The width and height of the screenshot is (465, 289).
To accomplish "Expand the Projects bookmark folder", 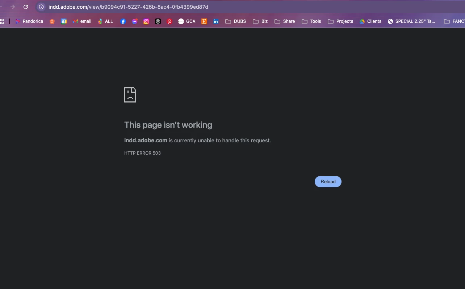I will pyautogui.click(x=340, y=21).
